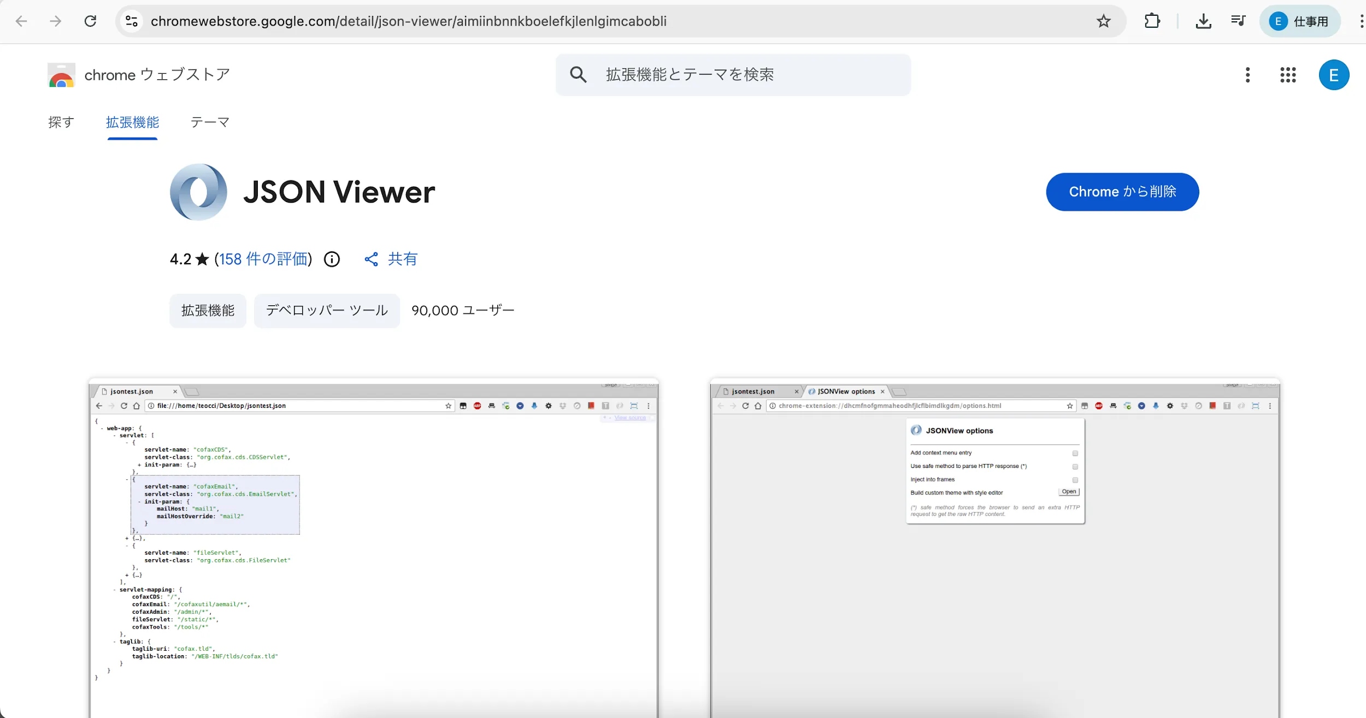This screenshot has width=1366, height=718.
Task: Reload the current page
Action: (x=90, y=21)
